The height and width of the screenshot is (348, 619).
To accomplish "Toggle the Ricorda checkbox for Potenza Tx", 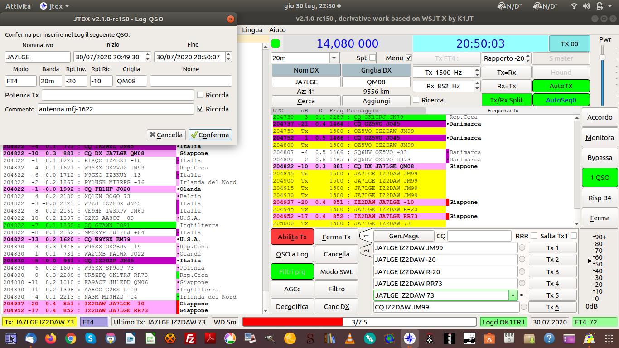I will (x=200, y=95).
